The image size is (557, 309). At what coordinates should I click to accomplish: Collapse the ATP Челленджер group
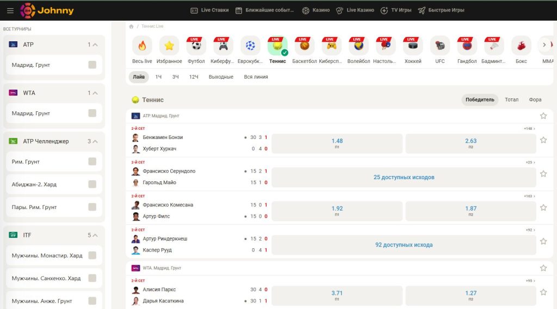(x=95, y=141)
